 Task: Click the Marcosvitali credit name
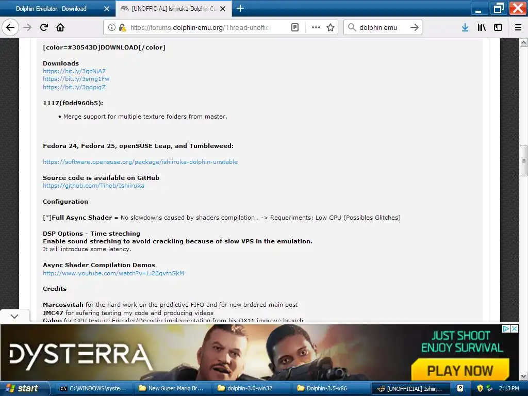click(63, 304)
